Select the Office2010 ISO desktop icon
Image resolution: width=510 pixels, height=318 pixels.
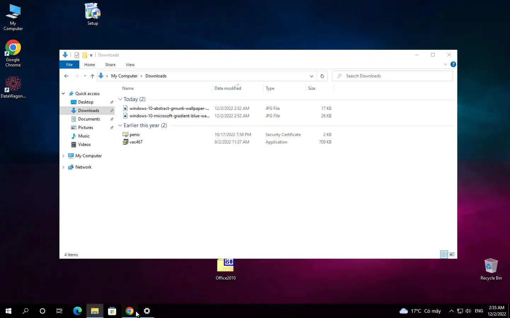point(226,270)
